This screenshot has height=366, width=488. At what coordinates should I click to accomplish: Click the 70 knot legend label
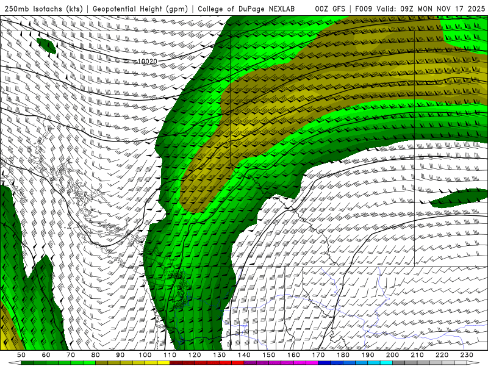pos(71,355)
